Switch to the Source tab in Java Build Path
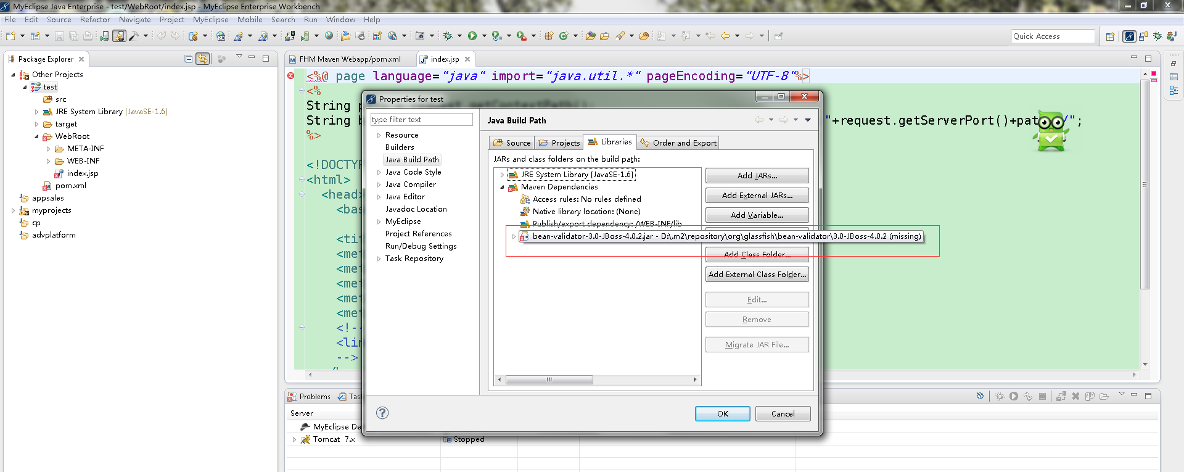Viewport: 1184px width, 472px height. (x=512, y=143)
